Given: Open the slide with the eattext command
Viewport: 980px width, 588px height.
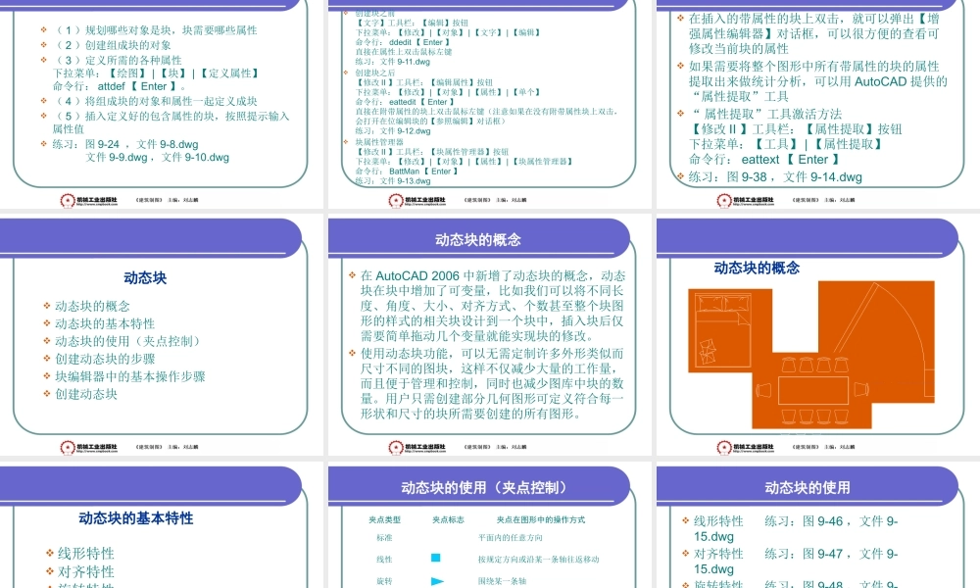Looking at the screenshot, I should (x=818, y=104).
